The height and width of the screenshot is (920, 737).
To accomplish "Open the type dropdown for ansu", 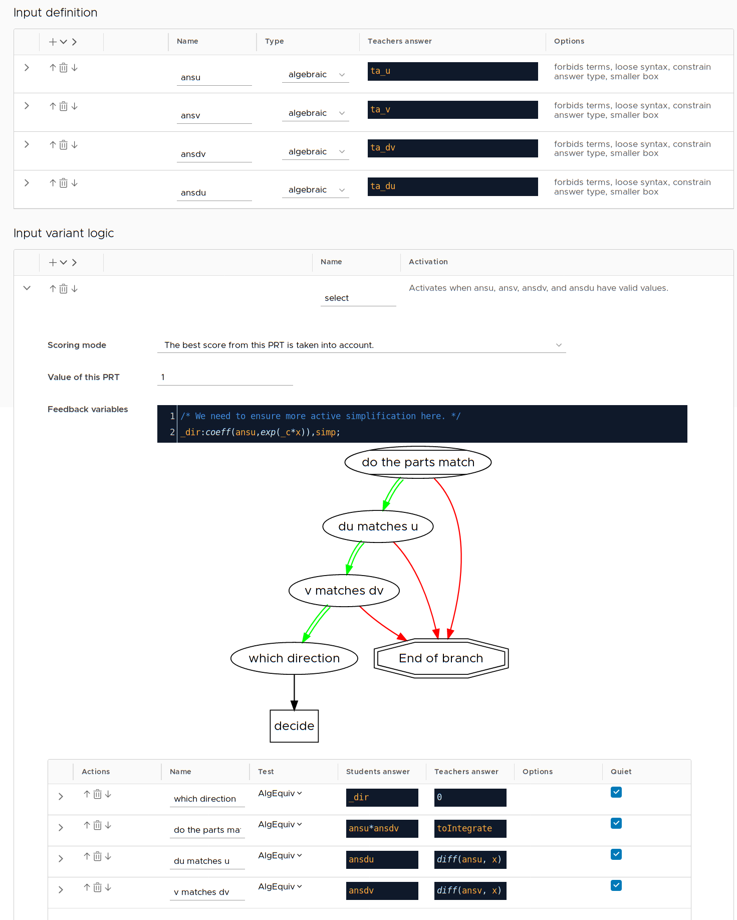I will pos(315,75).
